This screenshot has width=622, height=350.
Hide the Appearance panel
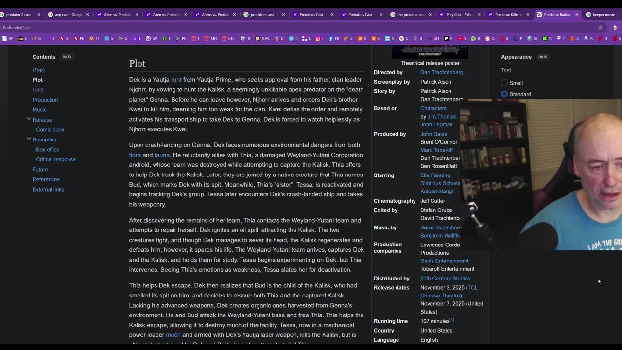[x=543, y=57]
